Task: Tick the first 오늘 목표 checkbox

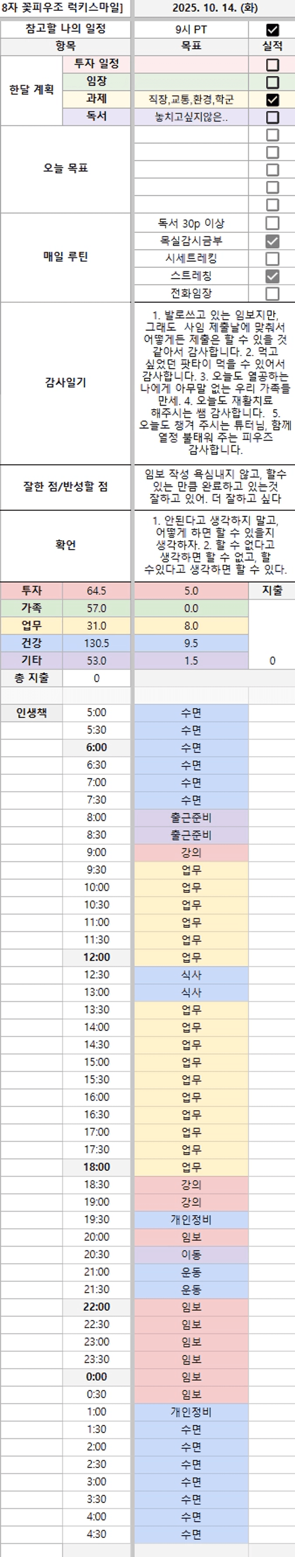Action: pyautogui.click(x=272, y=135)
